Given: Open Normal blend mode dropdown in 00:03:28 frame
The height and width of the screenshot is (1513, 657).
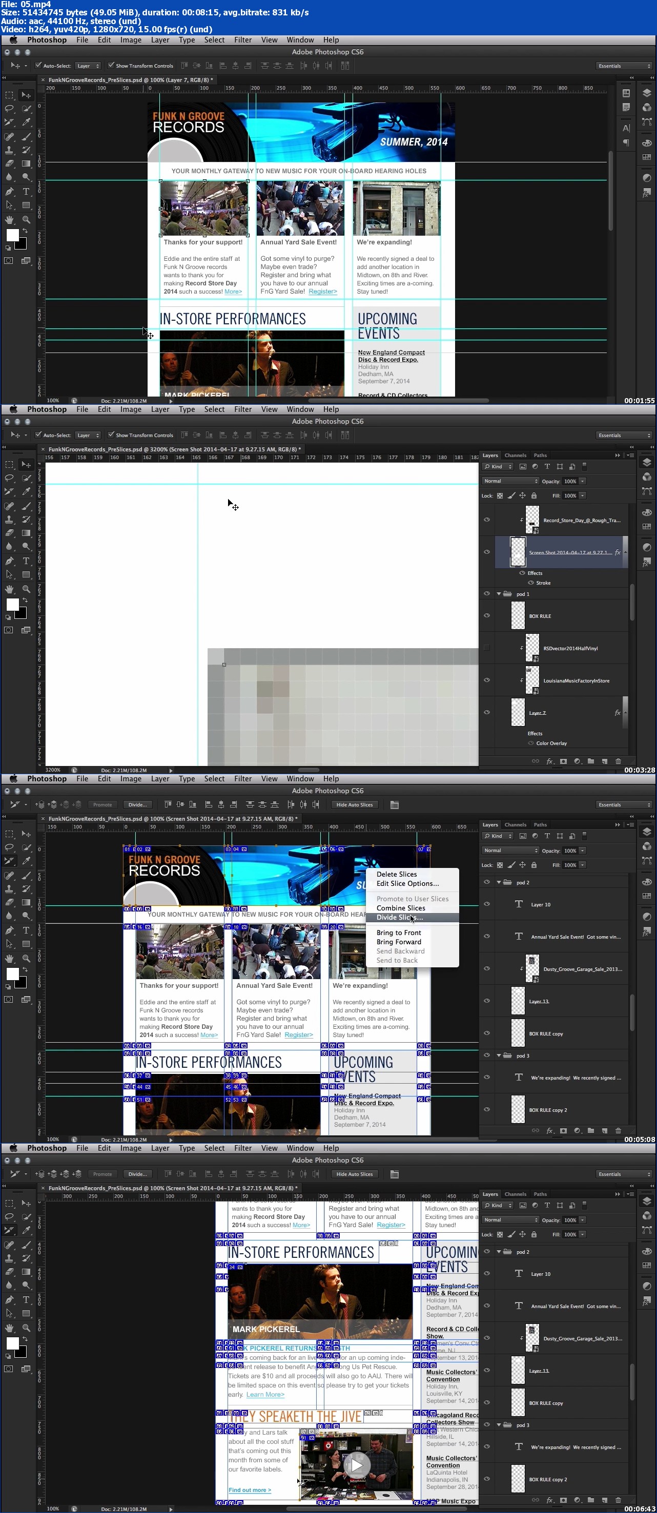Looking at the screenshot, I should tap(510, 481).
